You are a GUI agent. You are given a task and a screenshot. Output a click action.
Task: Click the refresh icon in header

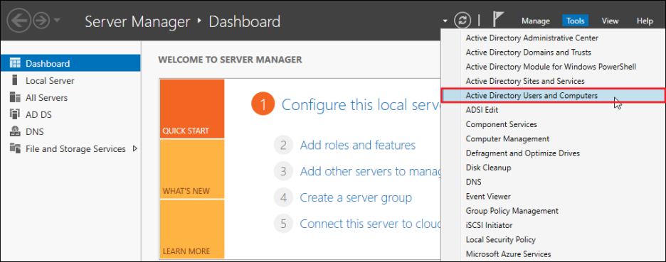click(x=462, y=21)
